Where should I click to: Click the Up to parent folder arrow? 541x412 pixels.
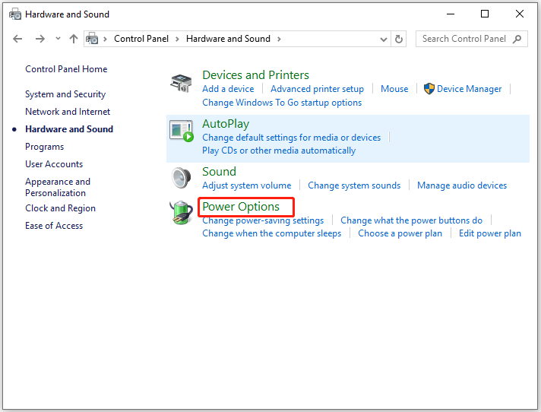point(74,39)
